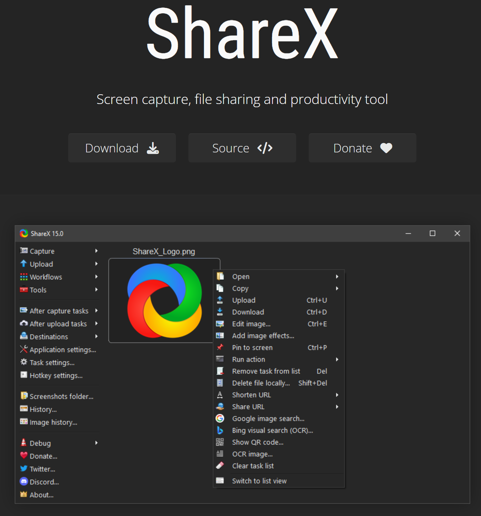This screenshot has height=516, width=481.
Task: Expand the Tools submenu arrow
Action: 96,290
